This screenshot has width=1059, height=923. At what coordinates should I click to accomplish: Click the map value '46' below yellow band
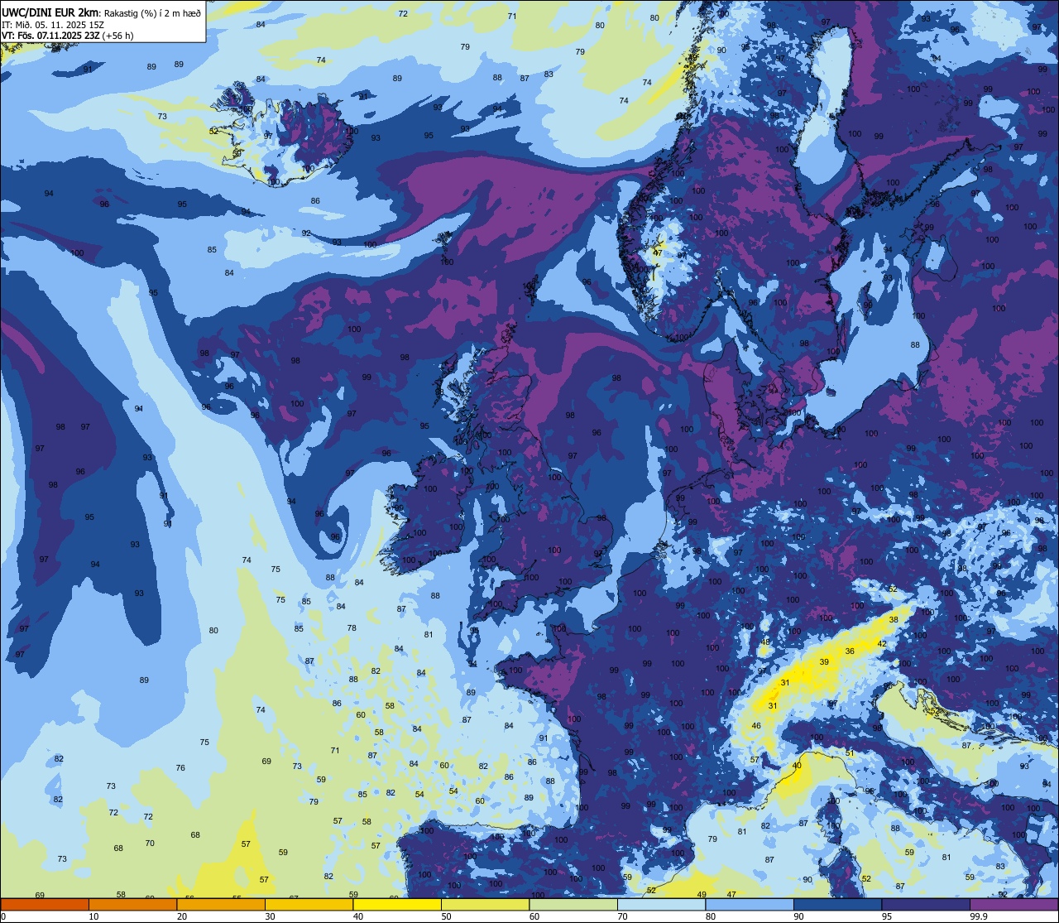pos(756,726)
